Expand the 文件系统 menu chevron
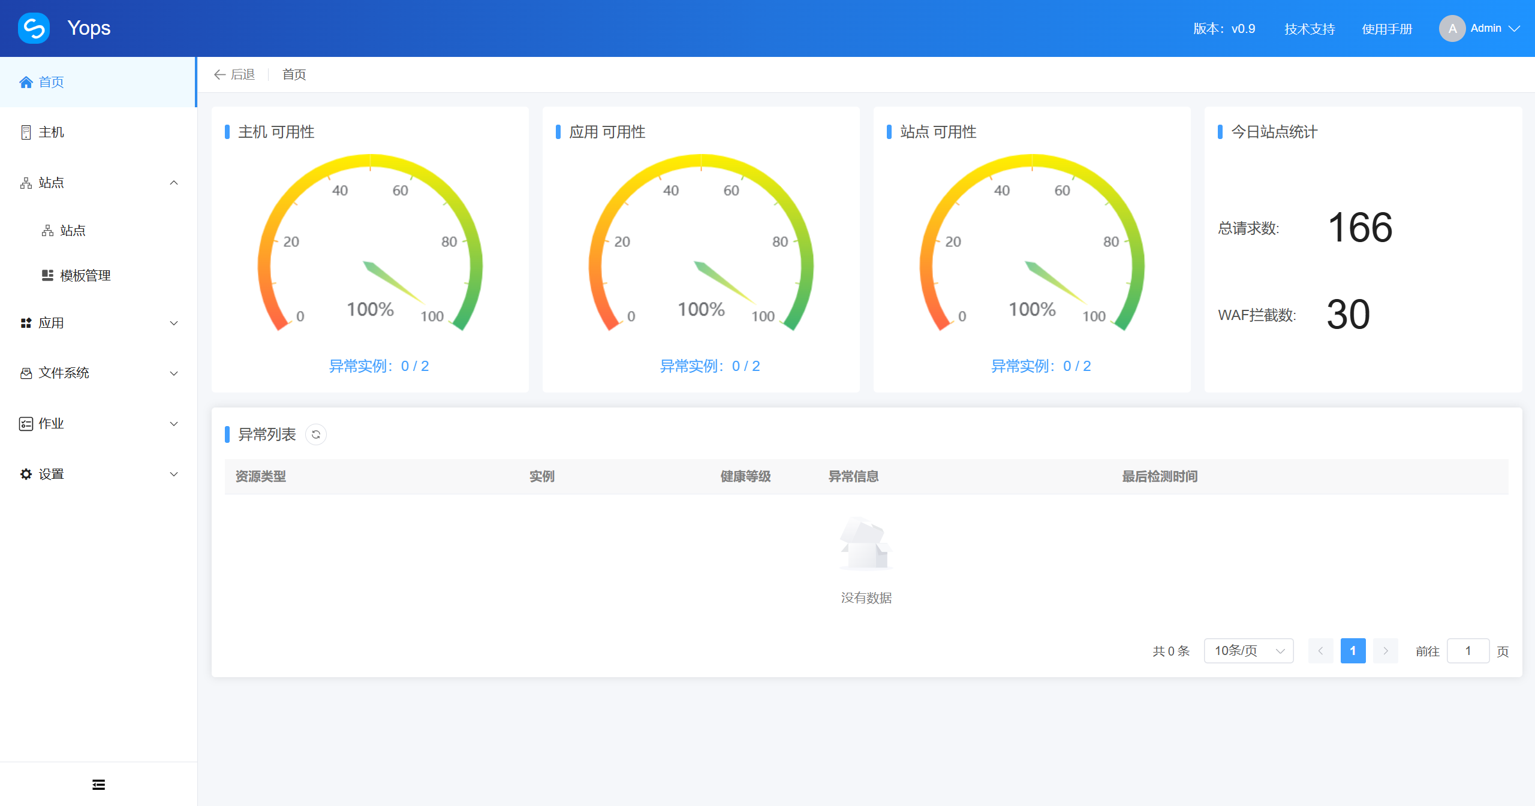The height and width of the screenshot is (806, 1535). pyautogui.click(x=174, y=373)
